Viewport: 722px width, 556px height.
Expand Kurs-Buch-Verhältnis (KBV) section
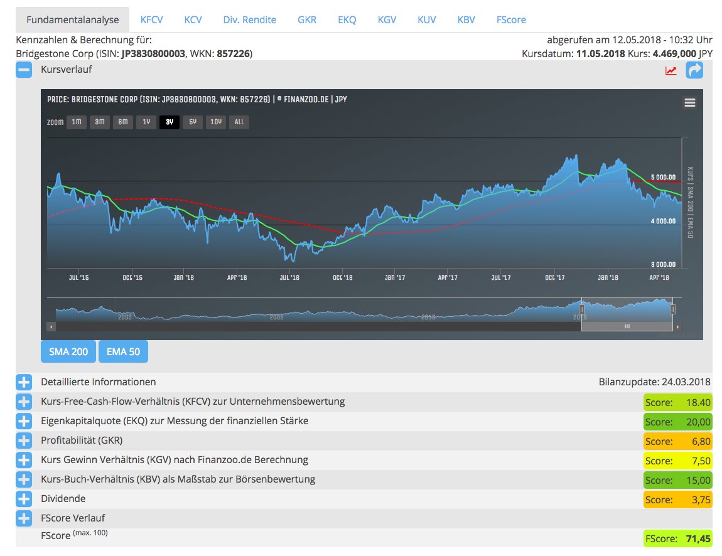[24, 479]
